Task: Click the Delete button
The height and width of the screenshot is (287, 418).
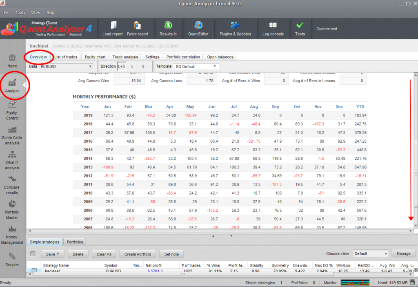Action: pos(78,254)
